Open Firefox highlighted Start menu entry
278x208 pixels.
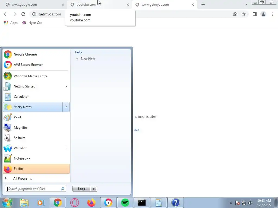pos(36,169)
